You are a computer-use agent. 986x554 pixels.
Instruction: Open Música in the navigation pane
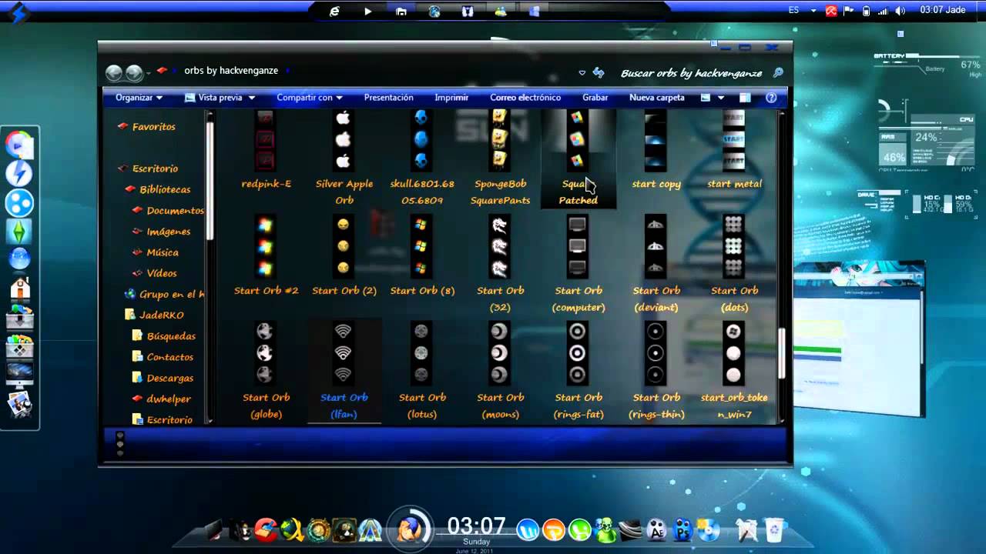[x=162, y=252]
